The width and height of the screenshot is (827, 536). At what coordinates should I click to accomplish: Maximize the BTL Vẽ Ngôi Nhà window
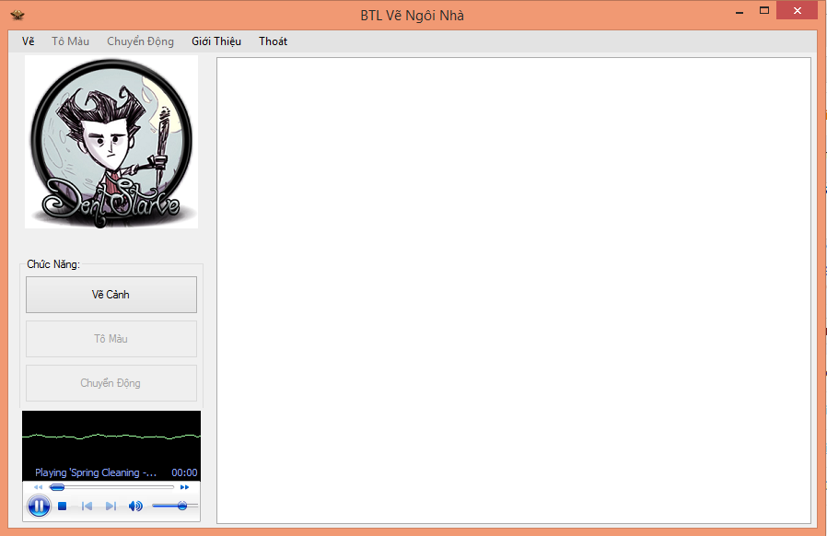763,10
